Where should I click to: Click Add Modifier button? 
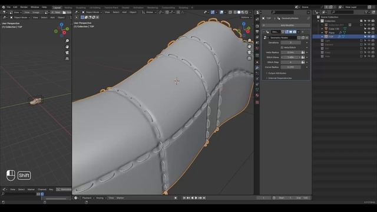[286, 25]
